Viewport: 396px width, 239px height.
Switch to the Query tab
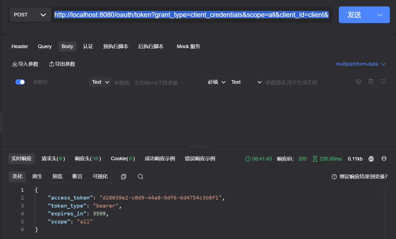45,46
